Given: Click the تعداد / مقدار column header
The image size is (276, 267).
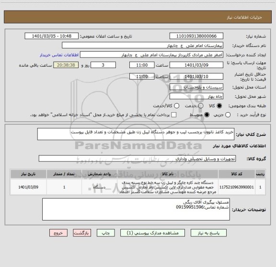Looking at the screenshot, I should pyautogui.click(x=64, y=174).
